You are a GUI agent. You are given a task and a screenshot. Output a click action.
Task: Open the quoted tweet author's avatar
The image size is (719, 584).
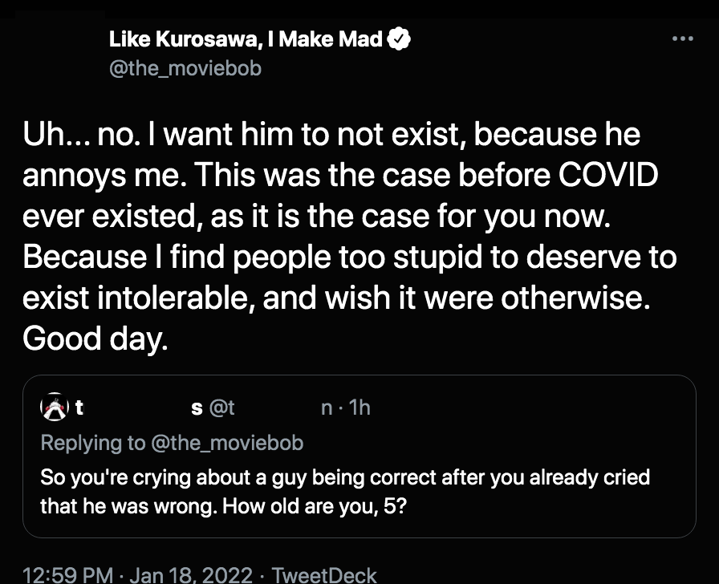(x=55, y=407)
